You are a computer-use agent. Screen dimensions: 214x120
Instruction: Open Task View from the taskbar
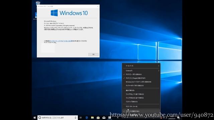[81, 118]
